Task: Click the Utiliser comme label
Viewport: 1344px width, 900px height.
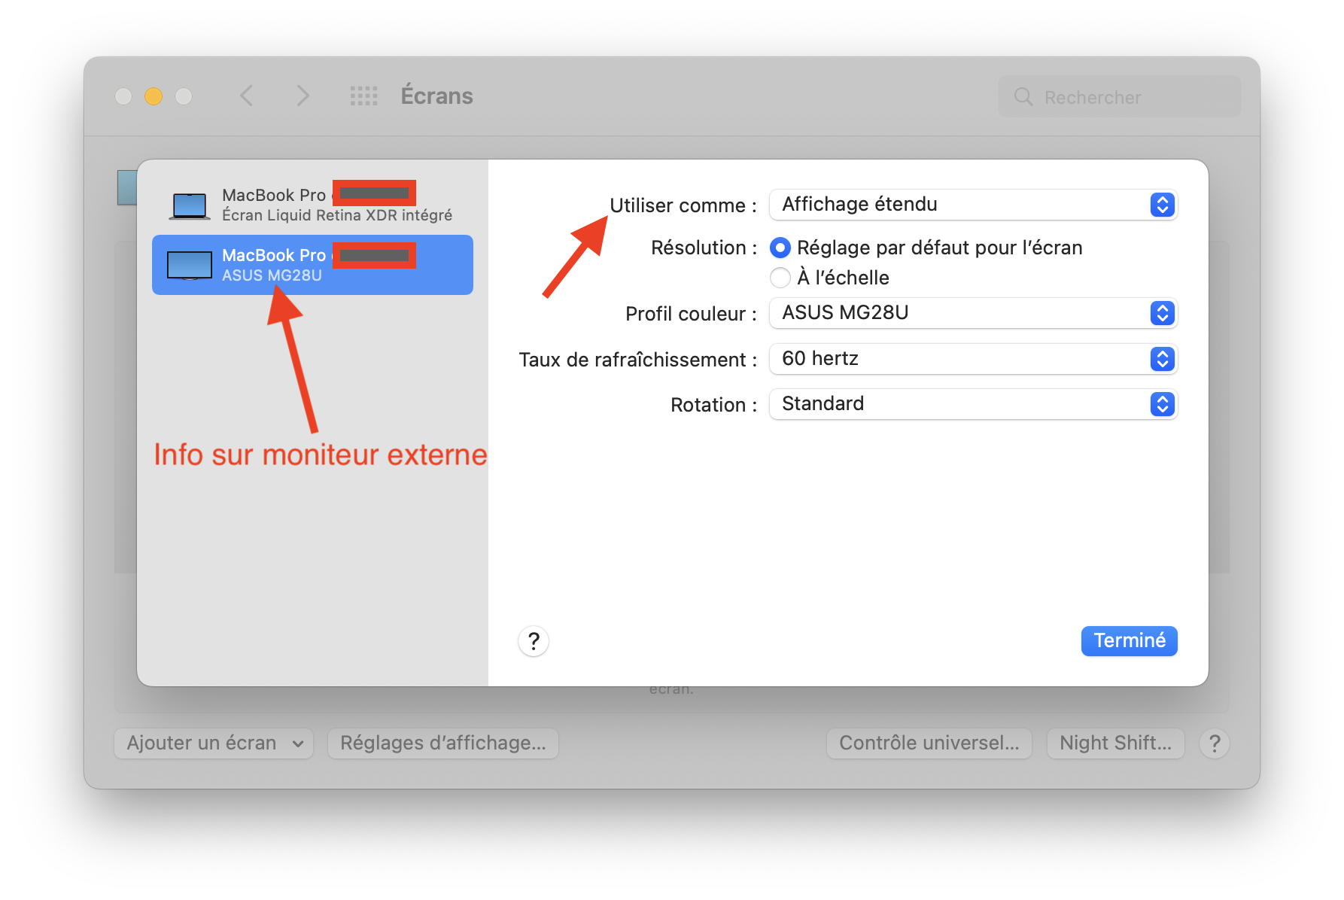Action: (x=683, y=205)
